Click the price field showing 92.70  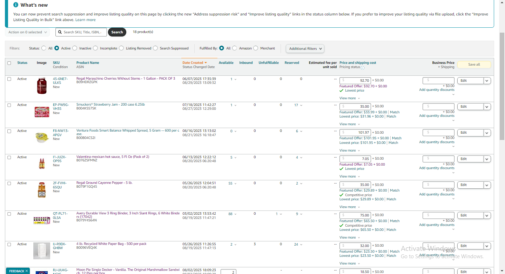tap(355, 80)
